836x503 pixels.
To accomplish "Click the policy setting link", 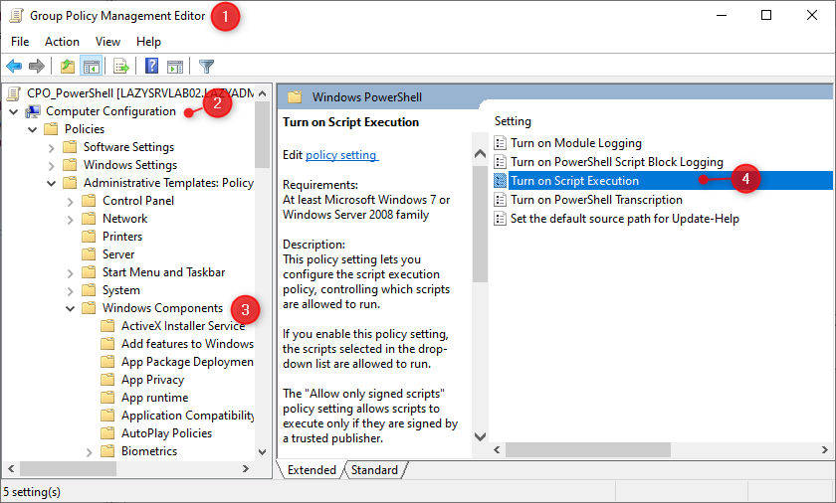I will [x=341, y=155].
